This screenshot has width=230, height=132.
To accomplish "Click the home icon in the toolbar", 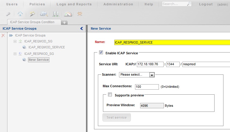I will (20, 14).
